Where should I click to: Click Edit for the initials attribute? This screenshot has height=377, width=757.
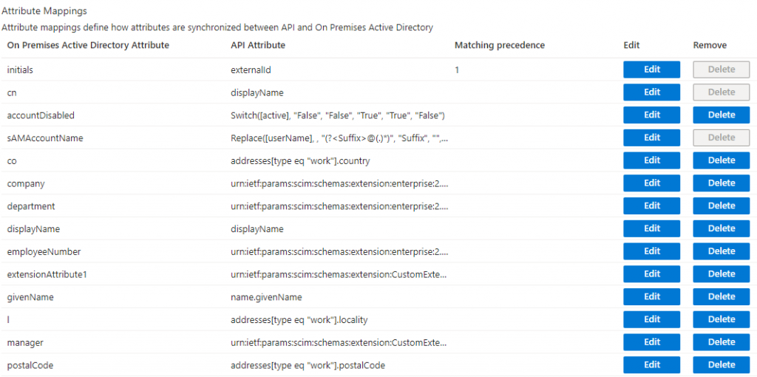coord(651,69)
